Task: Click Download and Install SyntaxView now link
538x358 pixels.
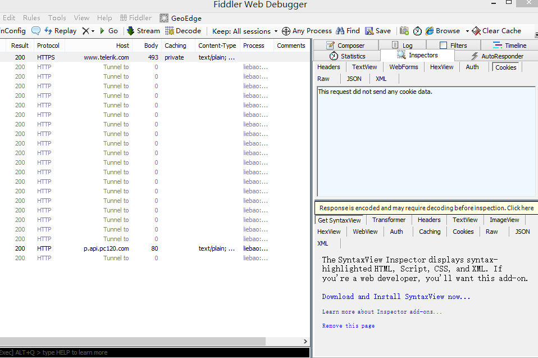Action: (396, 297)
